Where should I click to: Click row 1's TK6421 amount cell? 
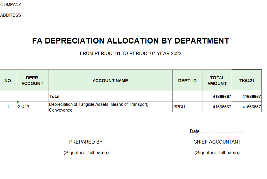tap(251, 107)
